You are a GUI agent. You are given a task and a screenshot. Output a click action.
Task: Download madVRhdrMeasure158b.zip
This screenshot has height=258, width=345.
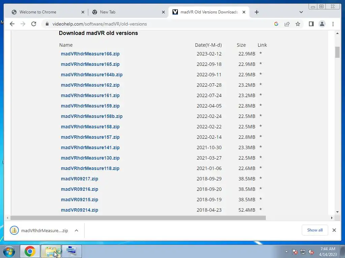(x=92, y=116)
